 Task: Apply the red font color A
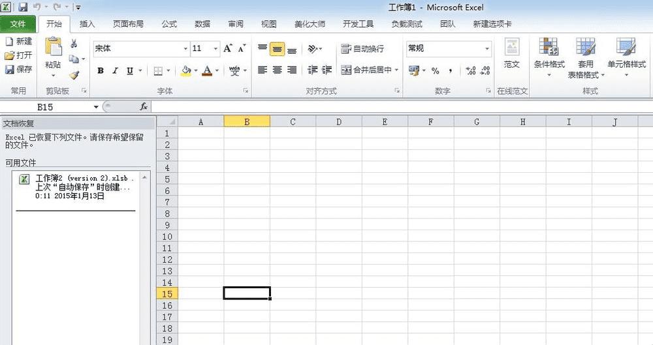(207, 70)
